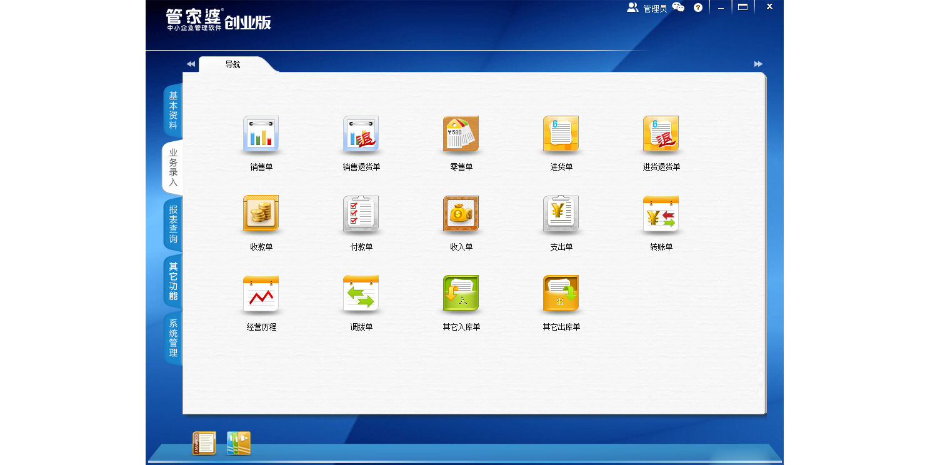
Task: Open the 进货单 purchase order icon
Action: 561,134
